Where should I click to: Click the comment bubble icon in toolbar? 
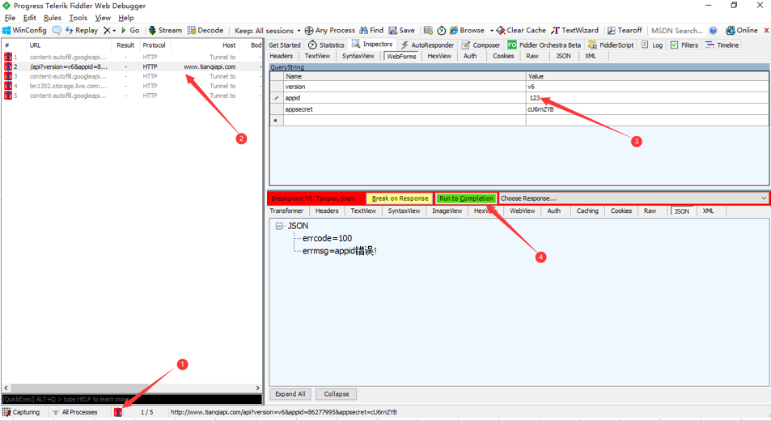point(57,31)
